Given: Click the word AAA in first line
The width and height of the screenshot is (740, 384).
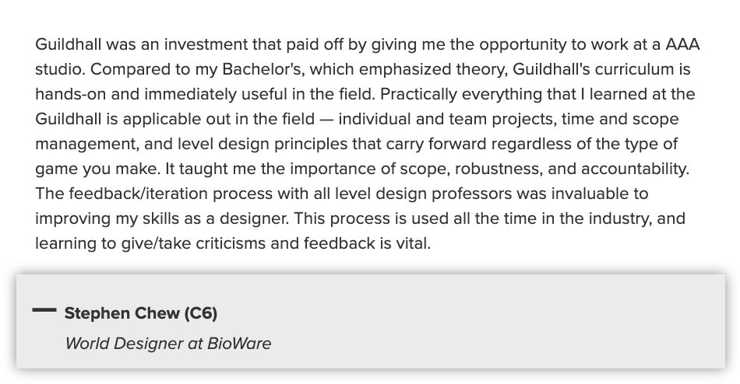Looking at the screenshot, I should coord(682,44).
